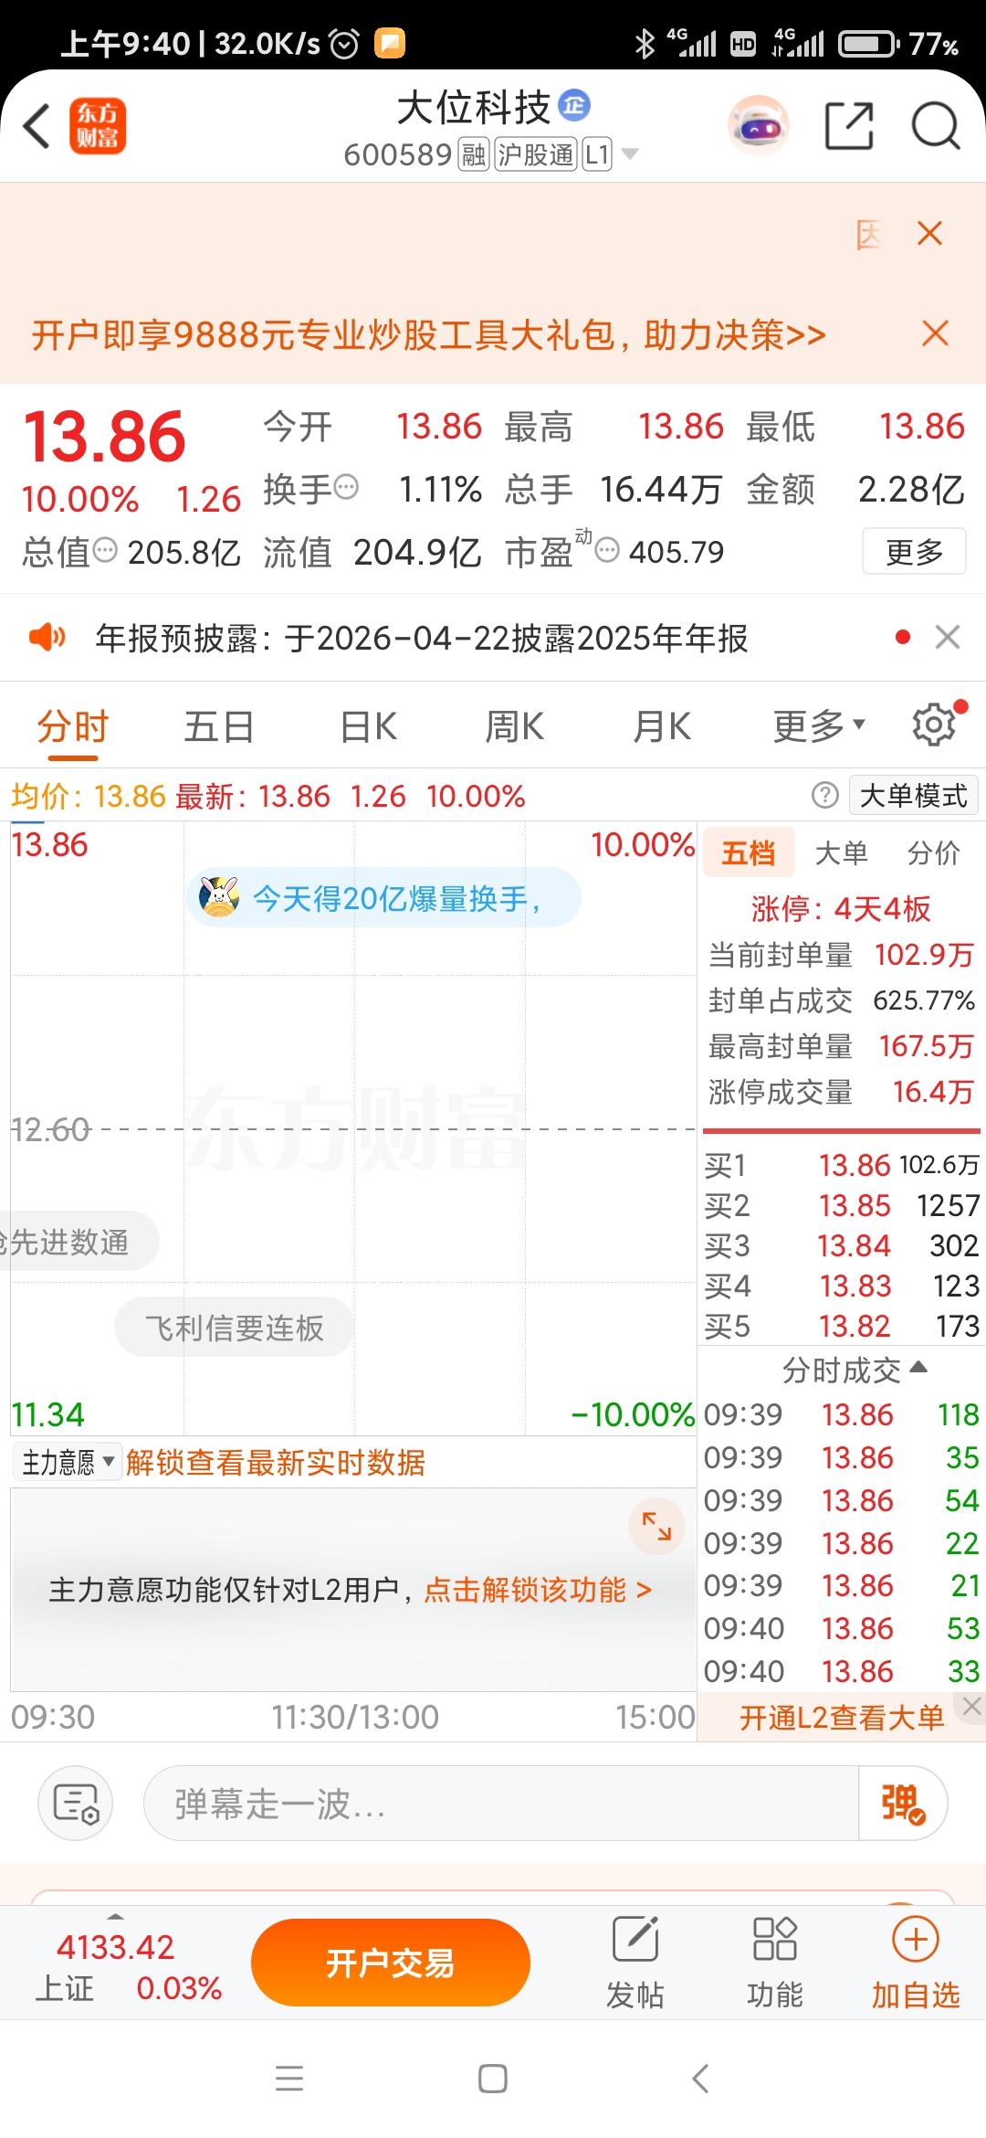Tap the 买1 13.86 order row
The width and height of the screenshot is (986, 2138).
pos(841,1165)
